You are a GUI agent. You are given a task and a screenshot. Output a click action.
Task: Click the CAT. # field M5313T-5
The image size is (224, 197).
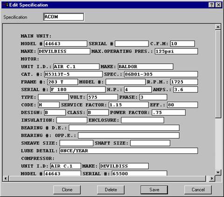click(73, 74)
